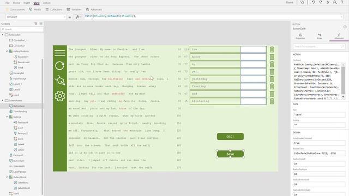
Task: Switch Screens pane to the list view icon
Action: pos(41,24)
